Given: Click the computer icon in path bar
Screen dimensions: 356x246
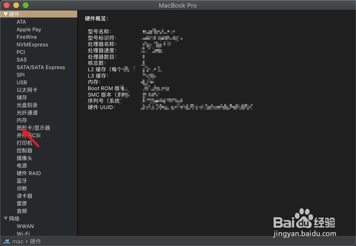Looking at the screenshot, I should pos(6,241).
